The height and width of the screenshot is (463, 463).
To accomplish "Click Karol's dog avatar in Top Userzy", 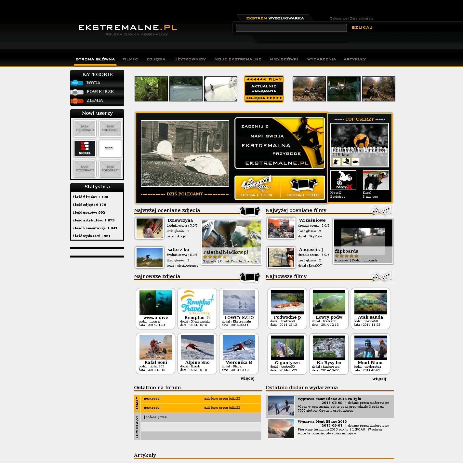I will coord(376,180).
